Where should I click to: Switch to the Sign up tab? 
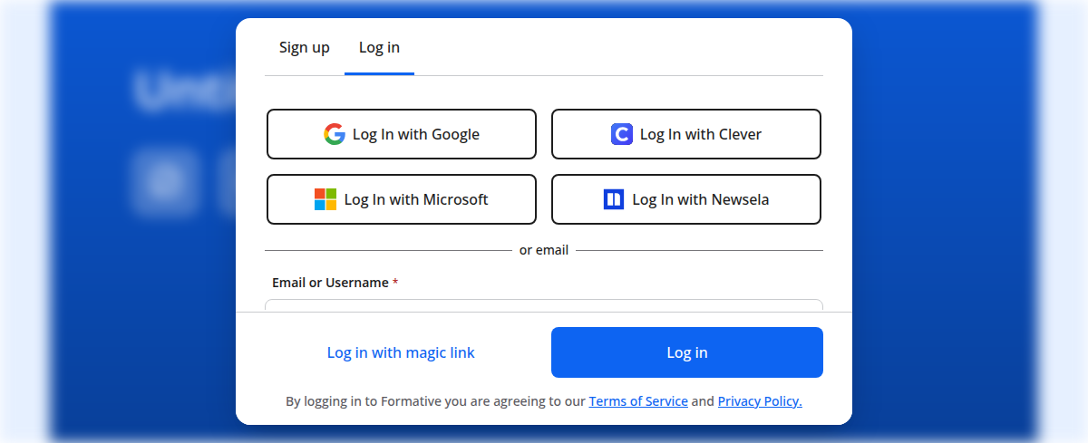(305, 47)
